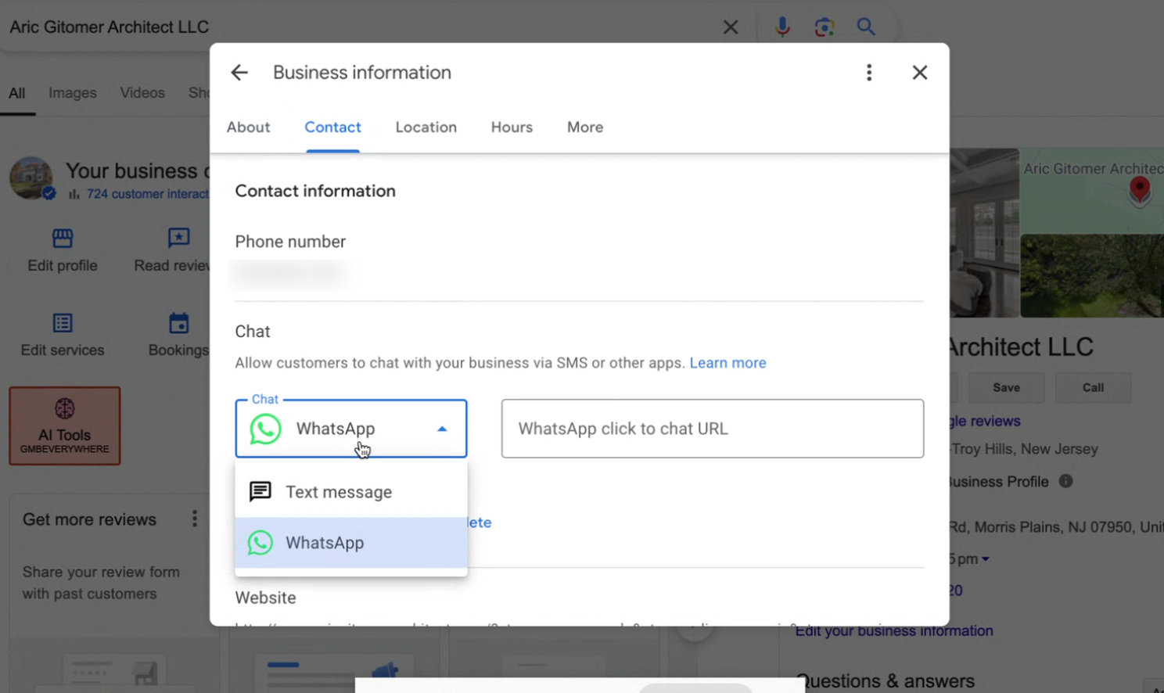Click the Save button on knowledge panel
Screen dimensions: 1164x693
1006,388
